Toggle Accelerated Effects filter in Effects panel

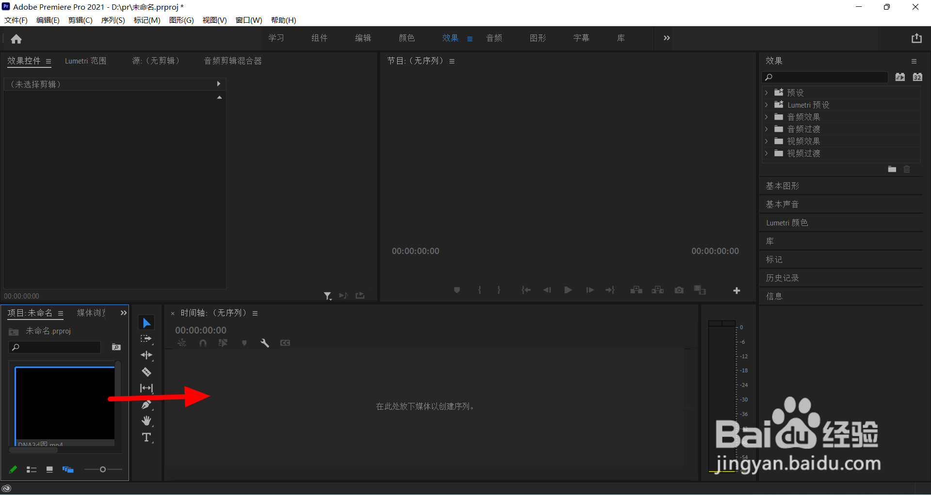pyautogui.click(x=900, y=77)
